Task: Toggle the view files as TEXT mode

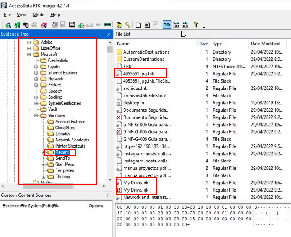Action: coord(176,25)
